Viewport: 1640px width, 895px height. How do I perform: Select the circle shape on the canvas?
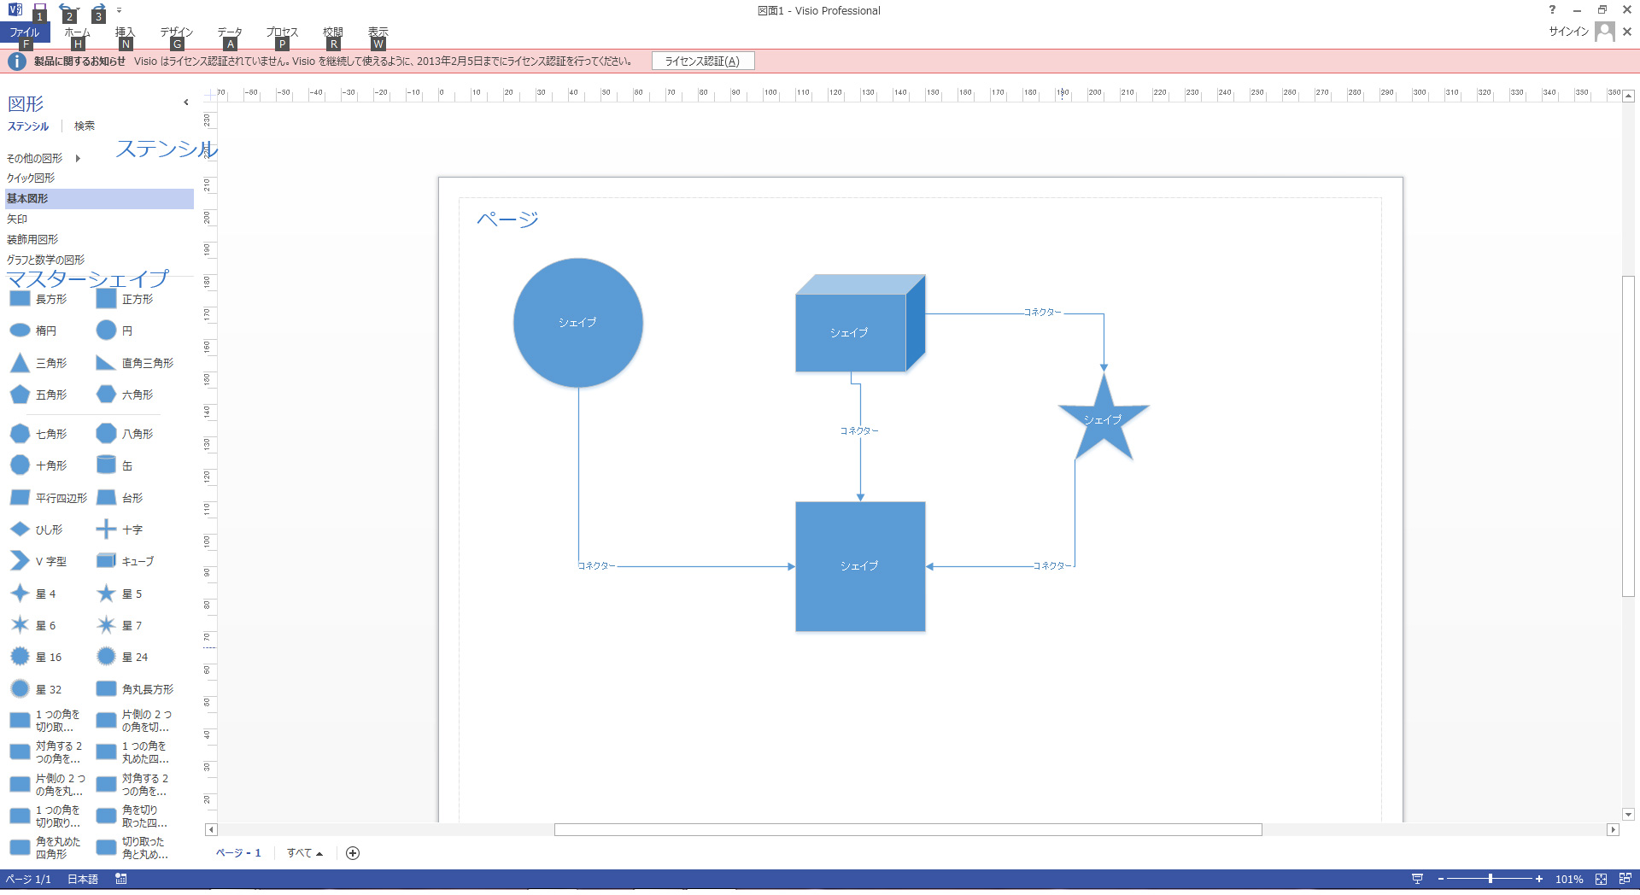click(578, 323)
